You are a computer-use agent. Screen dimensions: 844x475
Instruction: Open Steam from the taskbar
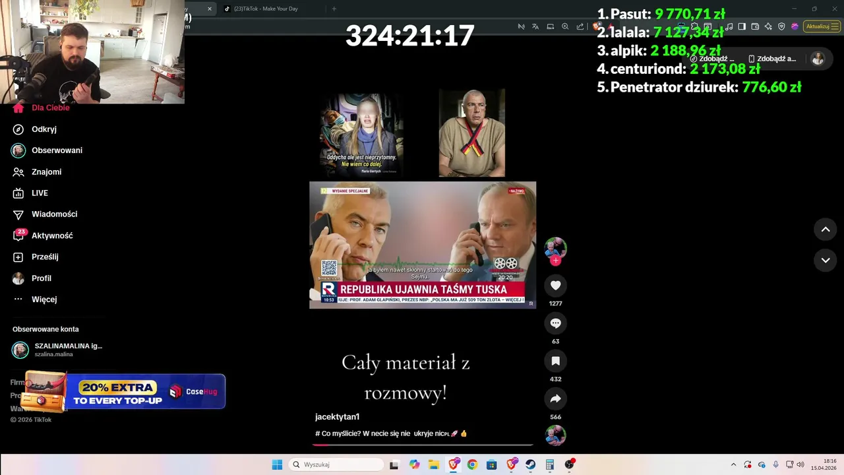[x=530, y=464]
